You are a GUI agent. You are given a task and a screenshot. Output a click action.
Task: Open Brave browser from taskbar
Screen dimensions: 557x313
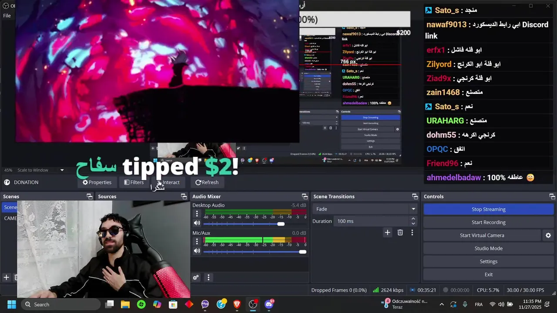tap(237, 304)
